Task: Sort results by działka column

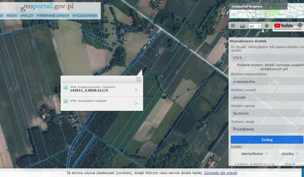Action: (x=290, y=154)
